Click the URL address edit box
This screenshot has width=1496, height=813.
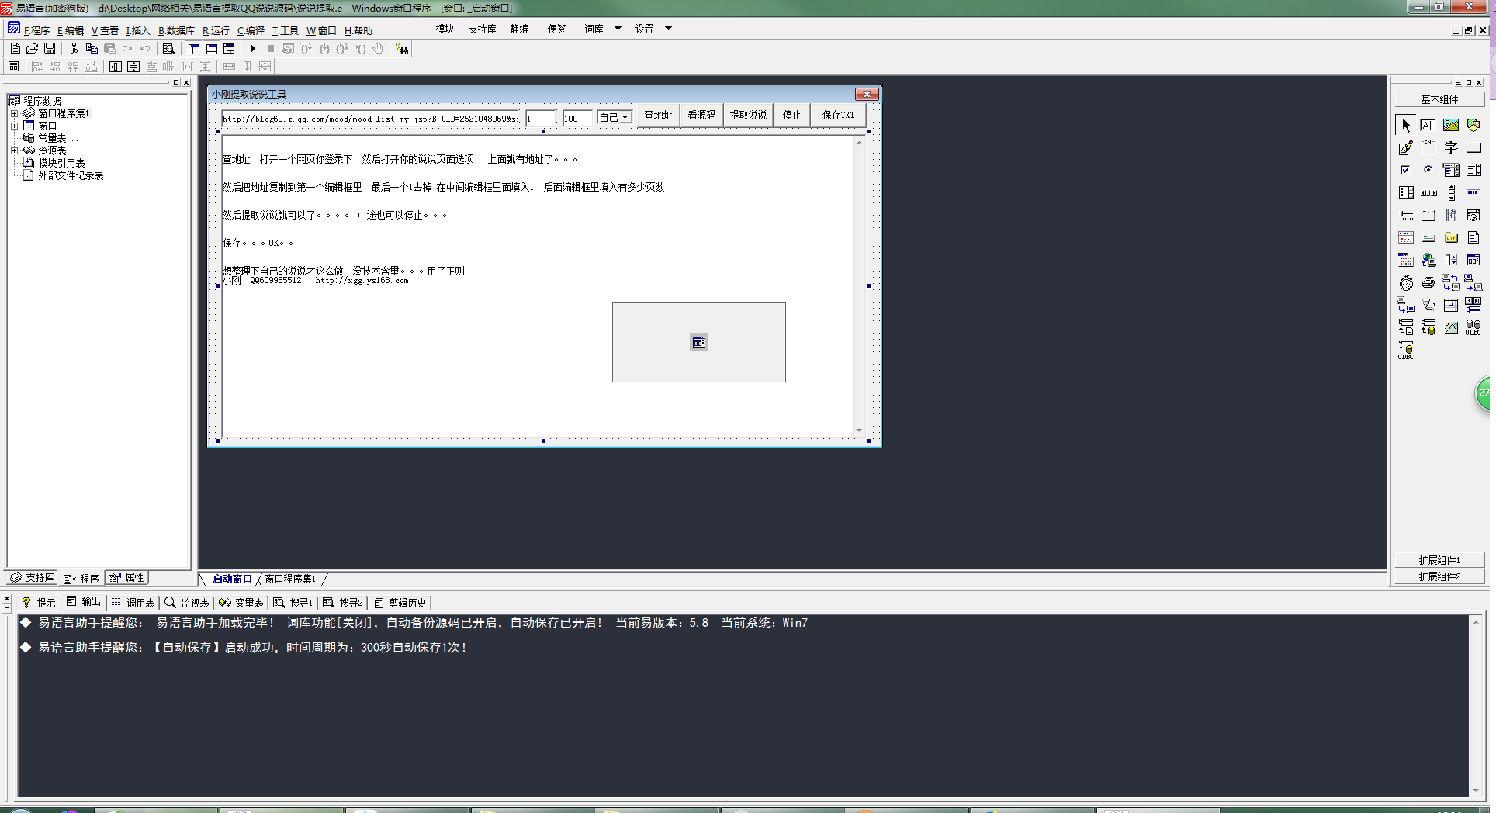click(369, 119)
